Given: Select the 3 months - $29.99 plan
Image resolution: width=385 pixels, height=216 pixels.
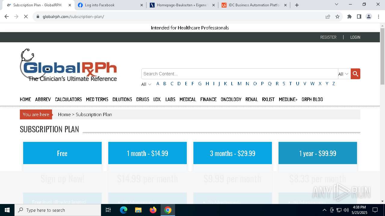Looking at the screenshot, I should [x=233, y=153].
